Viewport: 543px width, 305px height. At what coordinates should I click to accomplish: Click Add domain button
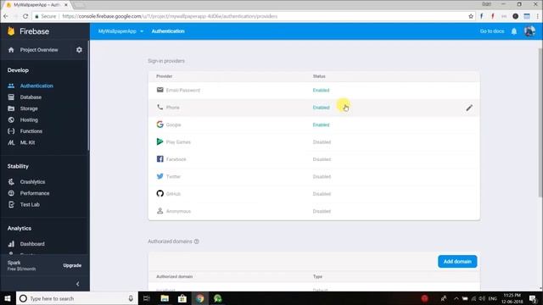(x=457, y=262)
